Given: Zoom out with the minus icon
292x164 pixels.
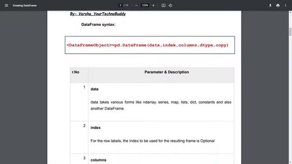Looking at the screenshot, I should [136, 5].
